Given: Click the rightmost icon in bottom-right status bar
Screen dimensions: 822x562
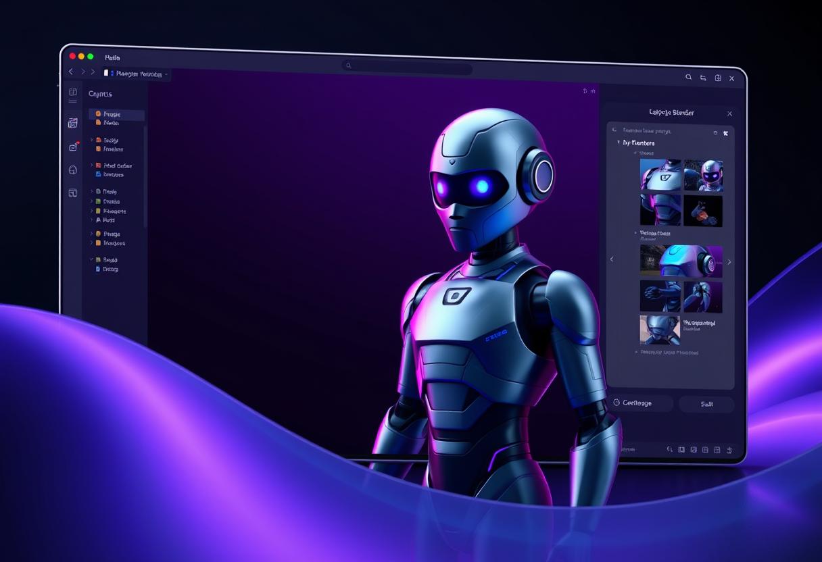Looking at the screenshot, I should [x=729, y=450].
